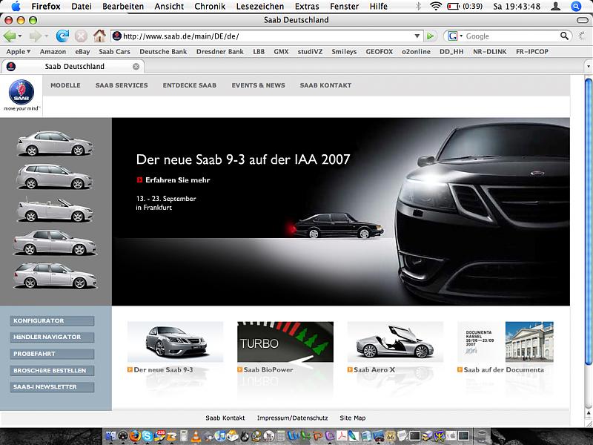Click the Saab auf der Documenta thumbnail
The image size is (593, 445).
coord(506,342)
